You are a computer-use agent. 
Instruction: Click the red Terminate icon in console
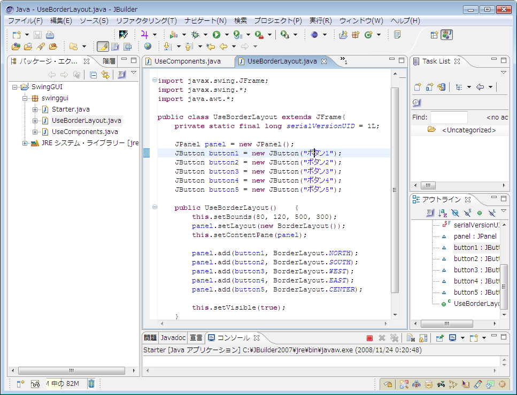pyautogui.click(x=369, y=338)
